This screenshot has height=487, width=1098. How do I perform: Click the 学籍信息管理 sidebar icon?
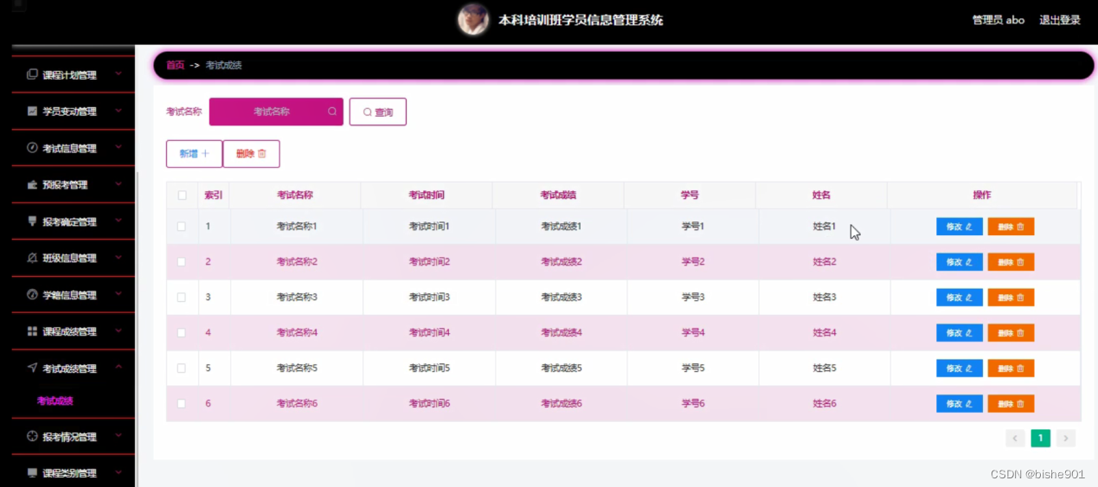(x=32, y=294)
